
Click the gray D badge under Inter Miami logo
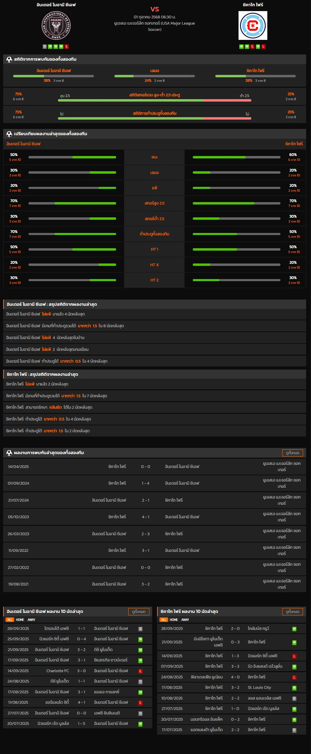point(44,46)
